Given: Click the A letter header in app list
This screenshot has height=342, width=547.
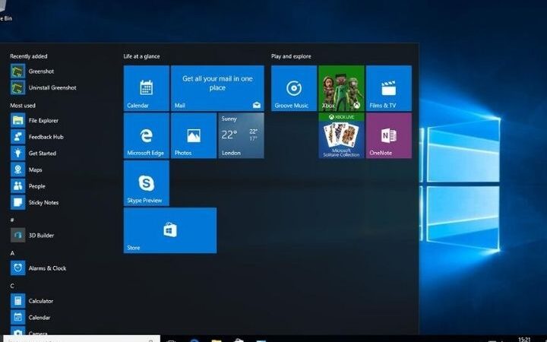Looking at the screenshot, I should coord(12,253).
